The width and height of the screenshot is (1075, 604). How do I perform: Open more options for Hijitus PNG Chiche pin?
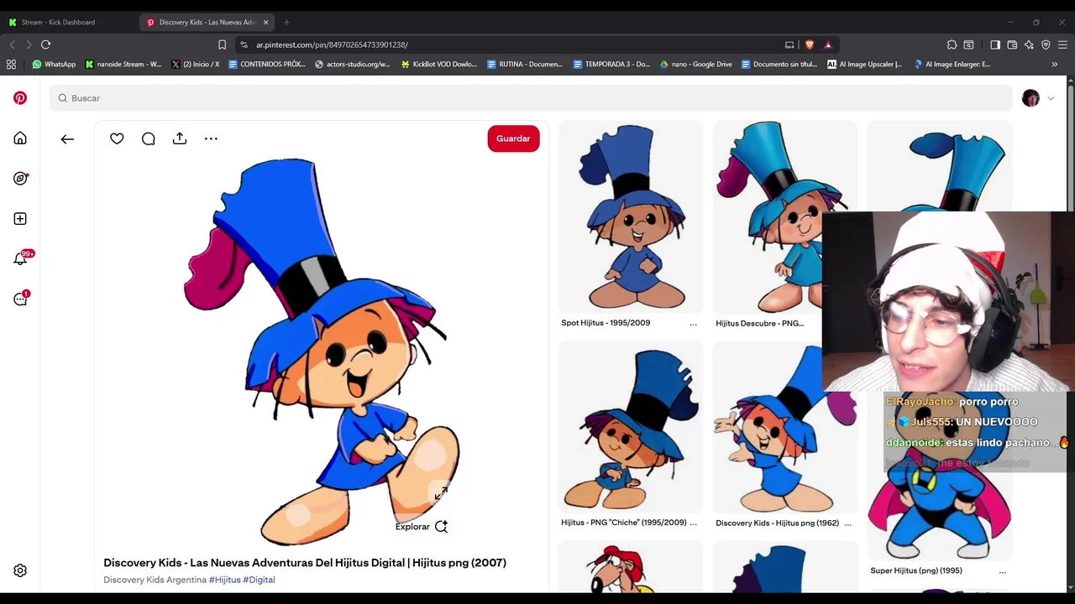(x=693, y=523)
